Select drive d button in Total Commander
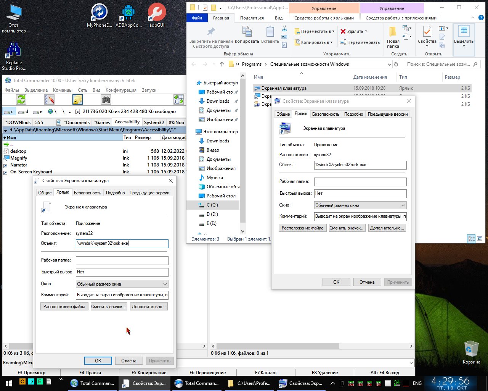 tap(24, 111)
